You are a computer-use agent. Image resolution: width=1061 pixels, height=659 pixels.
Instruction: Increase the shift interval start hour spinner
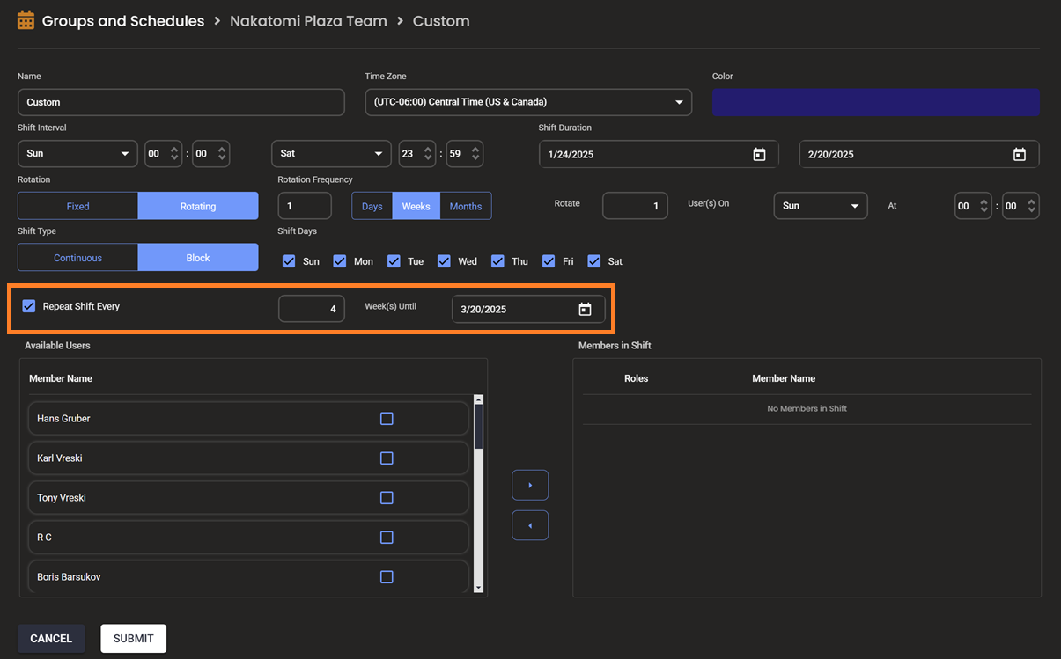click(x=174, y=149)
